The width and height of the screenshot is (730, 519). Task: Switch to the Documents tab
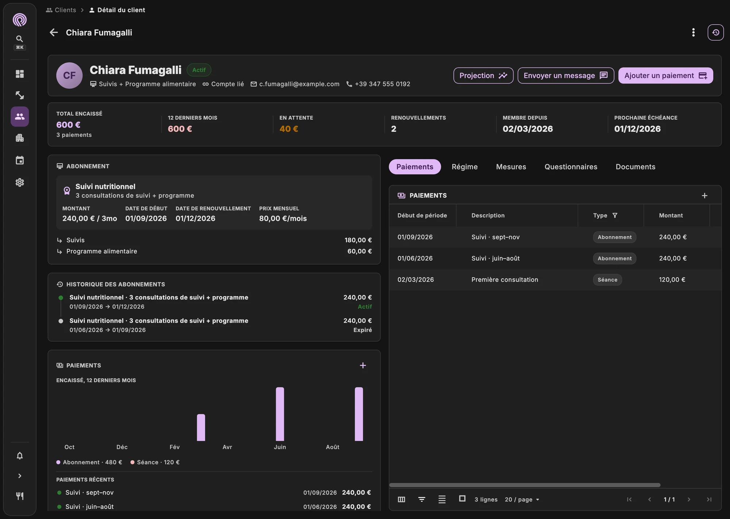pyautogui.click(x=635, y=167)
